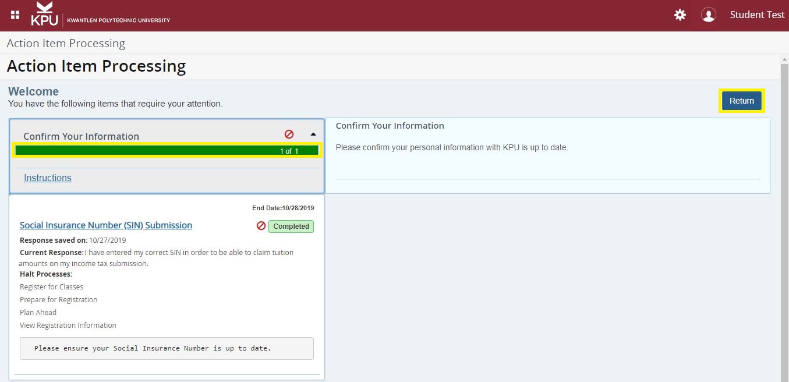The height and width of the screenshot is (382, 789).
Task: Click the Action Item Processing breadcrumb title
Action: tap(66, 44)
